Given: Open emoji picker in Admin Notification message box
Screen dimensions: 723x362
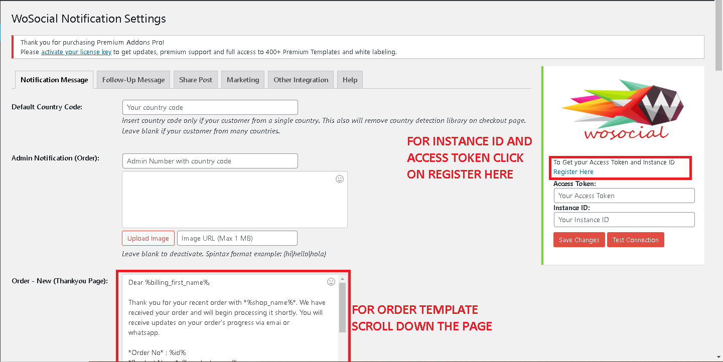Looking at the screenshot, I should click(340, 179).
